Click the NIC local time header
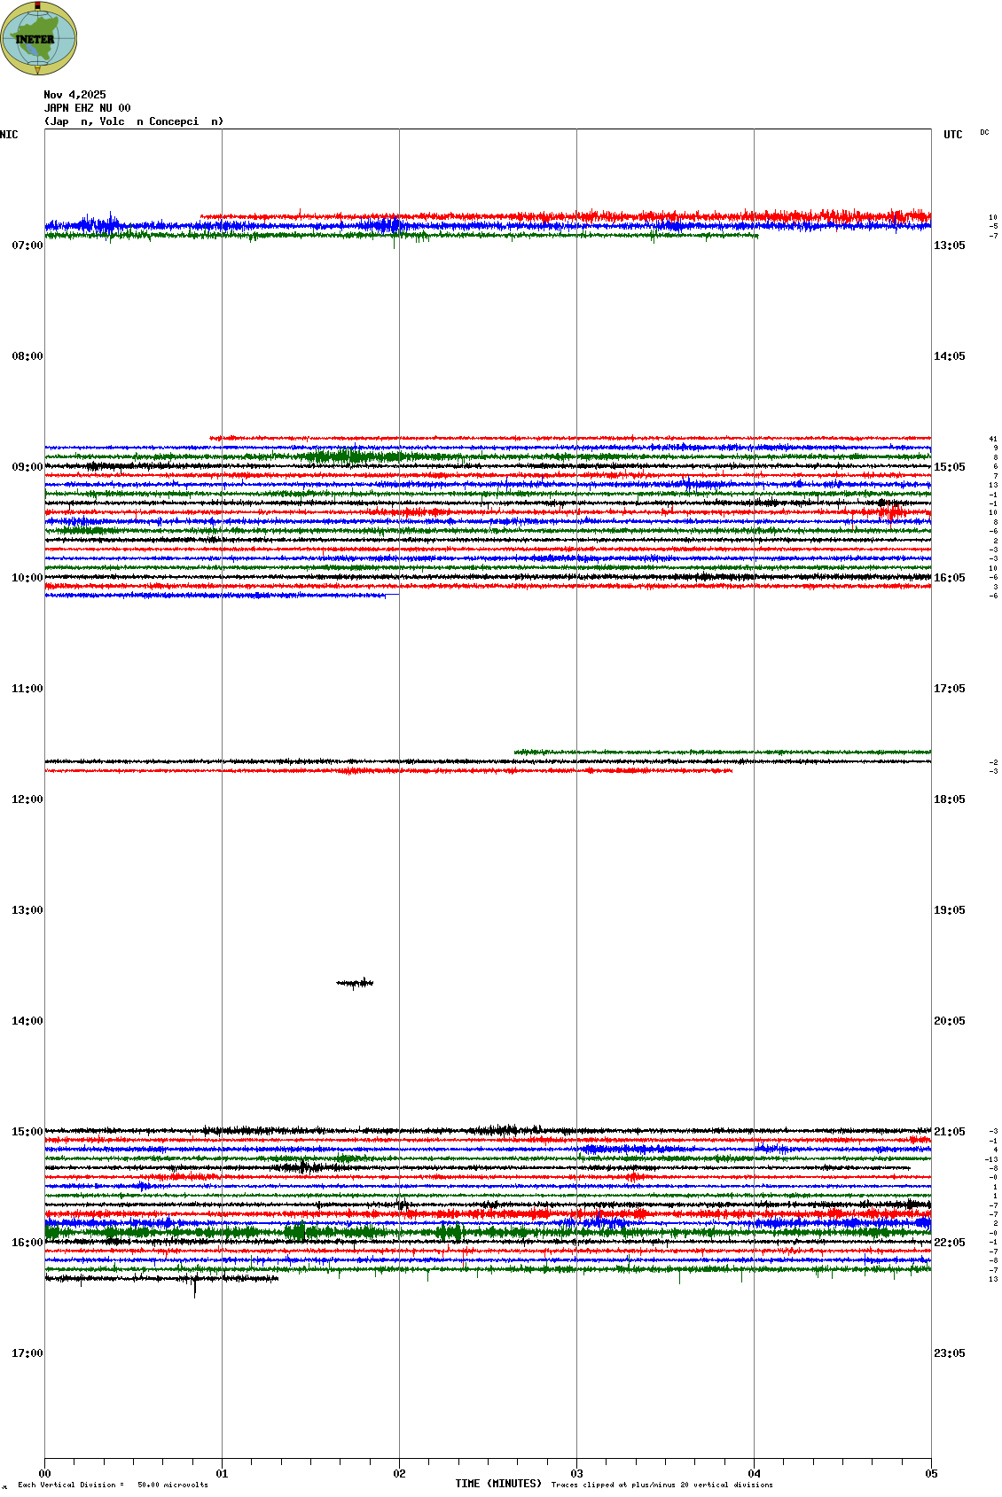 click(x=9, y=135)
